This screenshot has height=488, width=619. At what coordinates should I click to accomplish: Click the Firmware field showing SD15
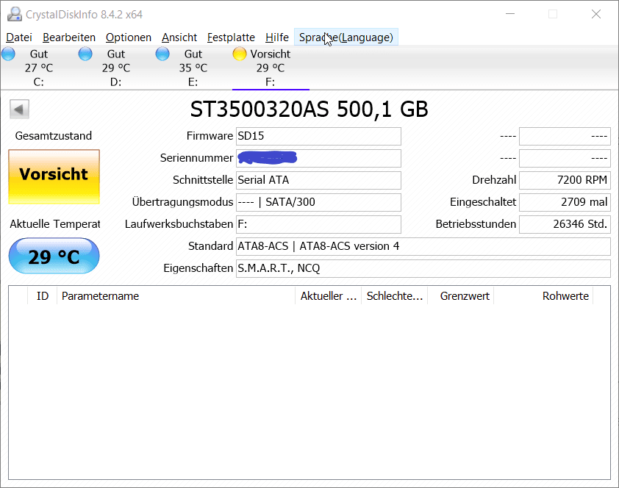(318, 136)
